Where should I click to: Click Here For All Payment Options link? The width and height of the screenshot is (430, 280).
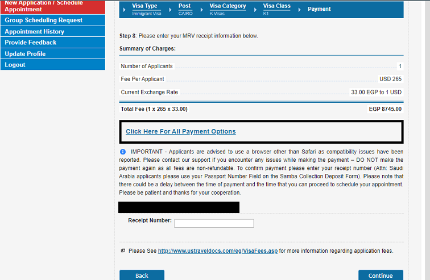click(181, 131)
